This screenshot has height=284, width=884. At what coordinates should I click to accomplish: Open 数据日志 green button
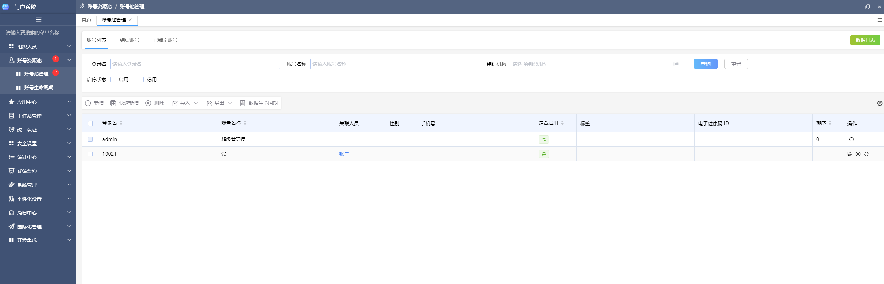coord(865,40)
